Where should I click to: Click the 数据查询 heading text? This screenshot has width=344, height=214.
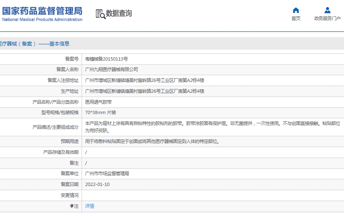(x=119, y=13)
